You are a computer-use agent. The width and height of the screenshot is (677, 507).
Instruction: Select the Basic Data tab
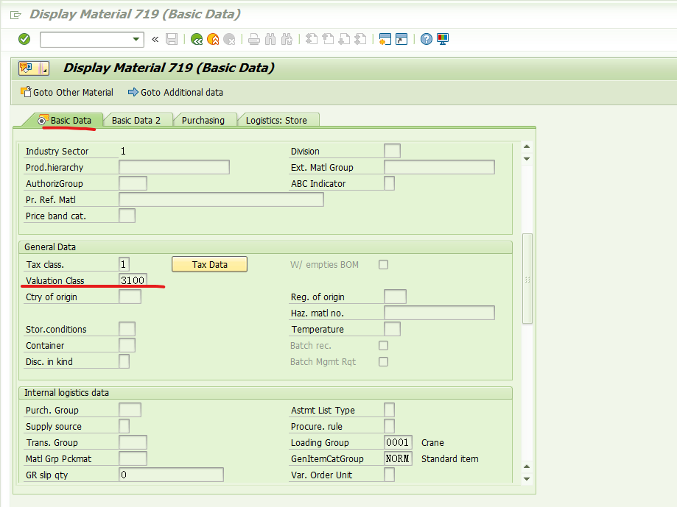[66, 120]
